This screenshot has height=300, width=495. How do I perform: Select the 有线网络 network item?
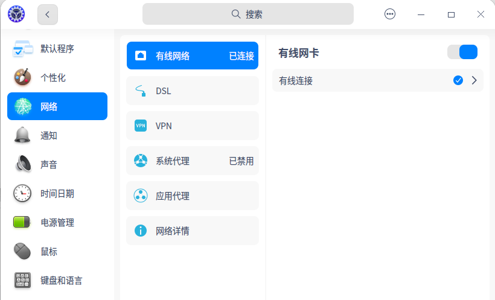click(193, 56)
